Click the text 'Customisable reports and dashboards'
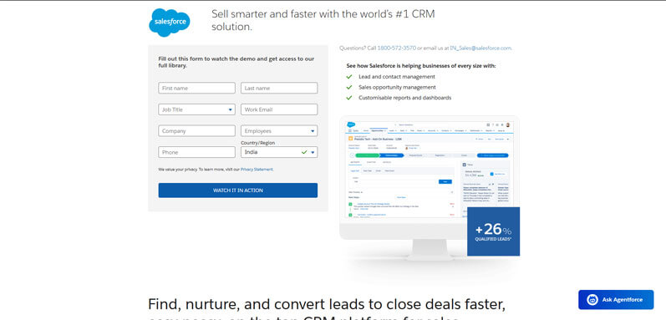Image resolution: width=666 pixels, height=320 pixels. (404, 98)
